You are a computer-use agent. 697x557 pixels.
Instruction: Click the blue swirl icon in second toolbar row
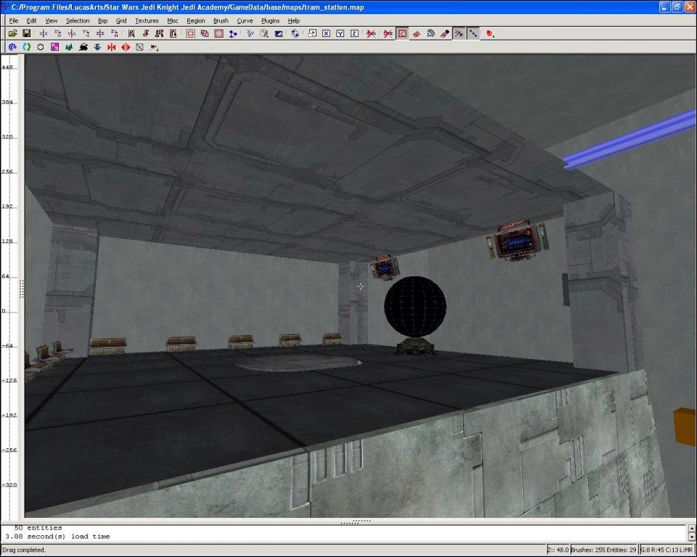click(12, 47)
